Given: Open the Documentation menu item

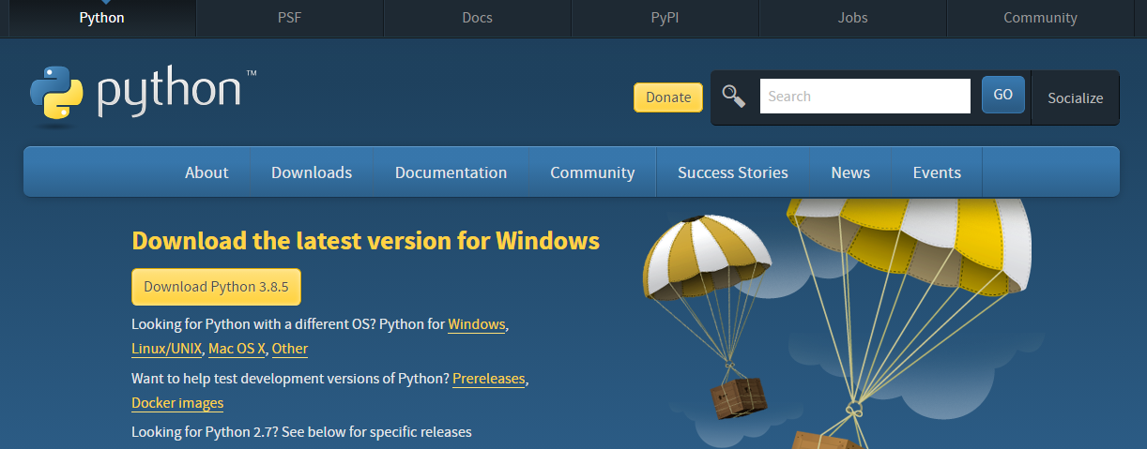Looking at the screenshot, I should coord(451,172).
